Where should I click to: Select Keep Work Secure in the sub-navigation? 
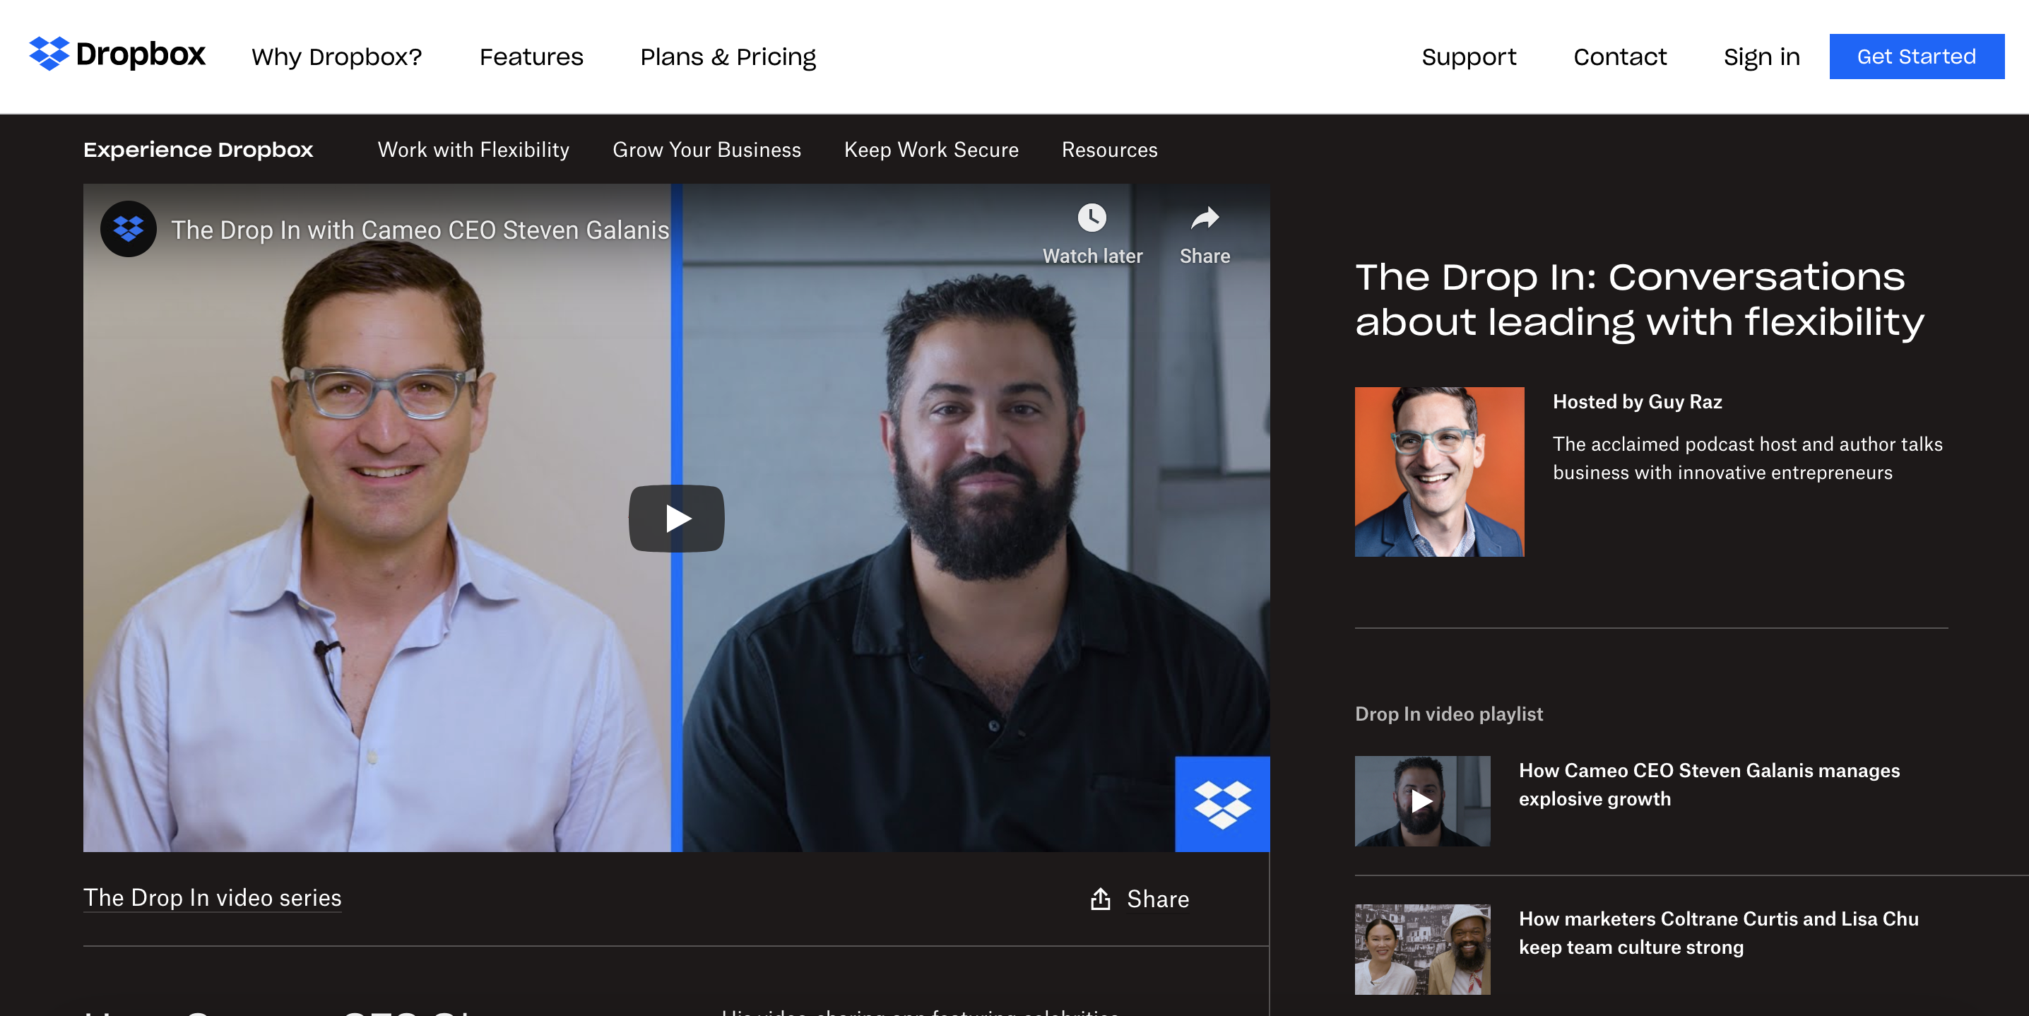(x=931, y=150)
